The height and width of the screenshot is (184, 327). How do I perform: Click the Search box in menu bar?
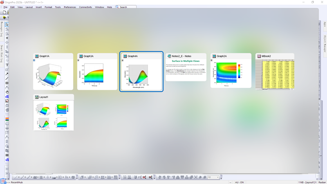(x=126, y=7)
